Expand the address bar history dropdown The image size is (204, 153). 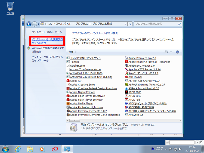coord(125,24)
